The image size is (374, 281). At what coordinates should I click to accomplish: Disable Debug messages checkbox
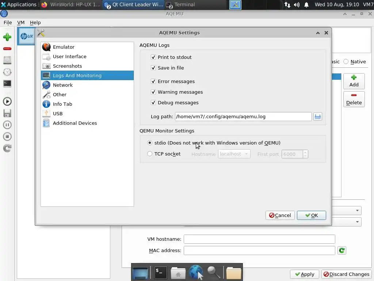click(153, 102)
